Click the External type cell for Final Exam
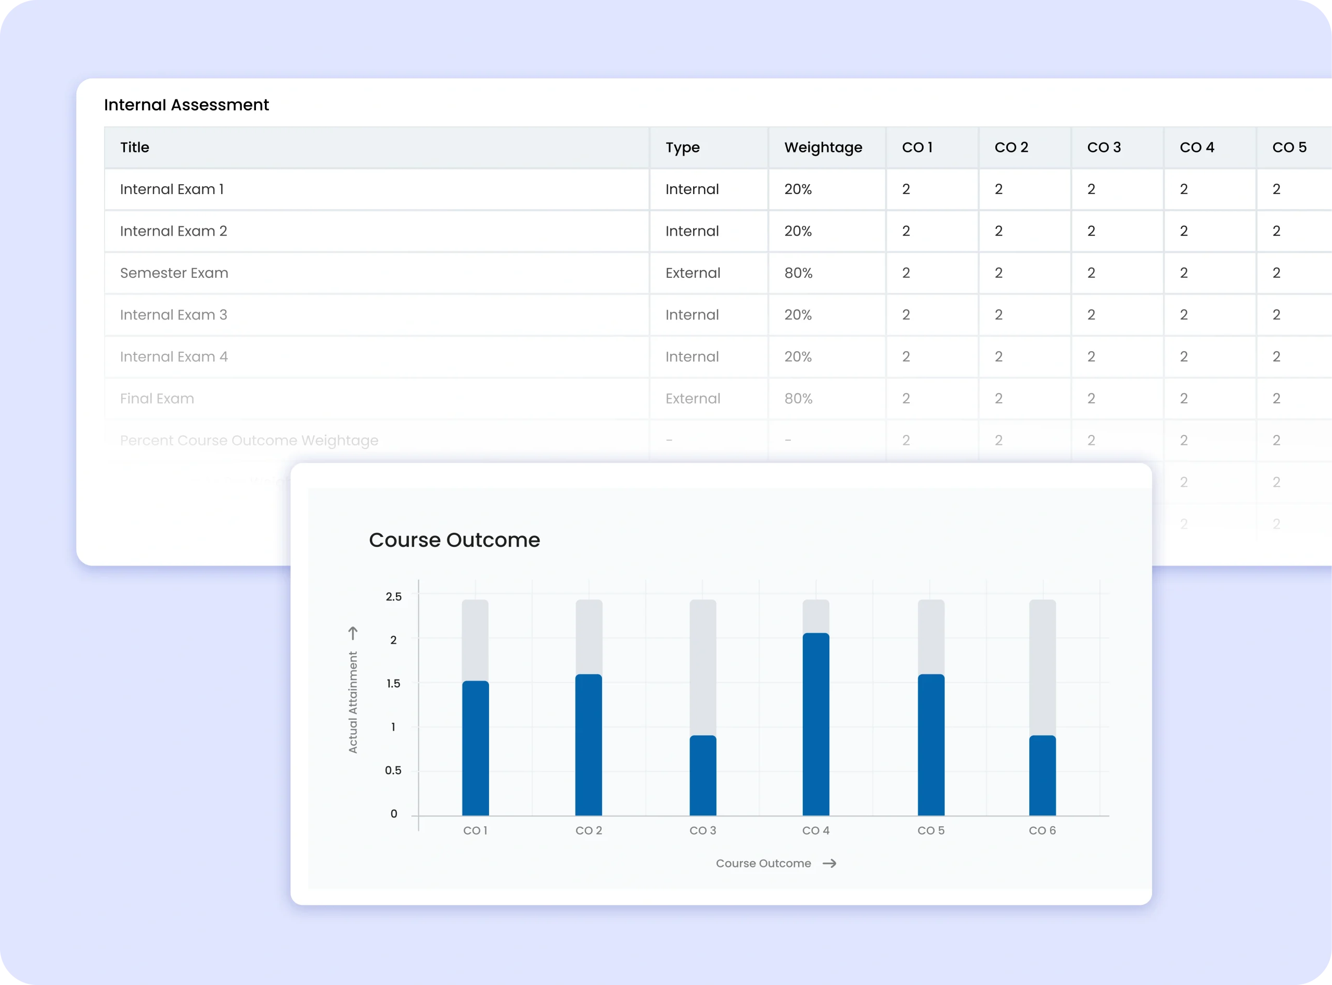The width and height of the screenshot is (1332, 985). (x=693, y=398)
